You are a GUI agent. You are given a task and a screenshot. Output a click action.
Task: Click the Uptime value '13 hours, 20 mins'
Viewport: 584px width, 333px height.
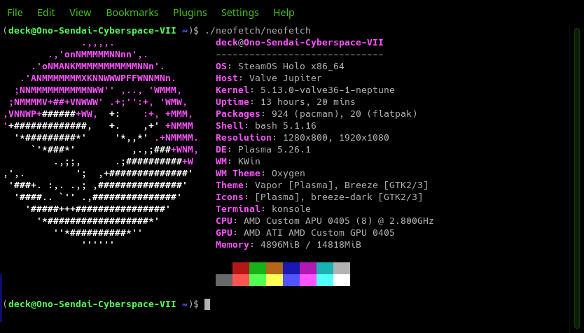click(307, 102)
